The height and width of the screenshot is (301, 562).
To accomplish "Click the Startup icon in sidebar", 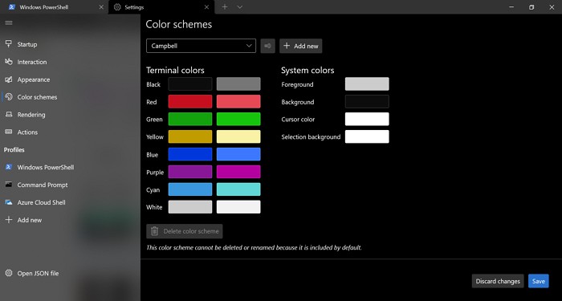I will [x=9, y=44].
